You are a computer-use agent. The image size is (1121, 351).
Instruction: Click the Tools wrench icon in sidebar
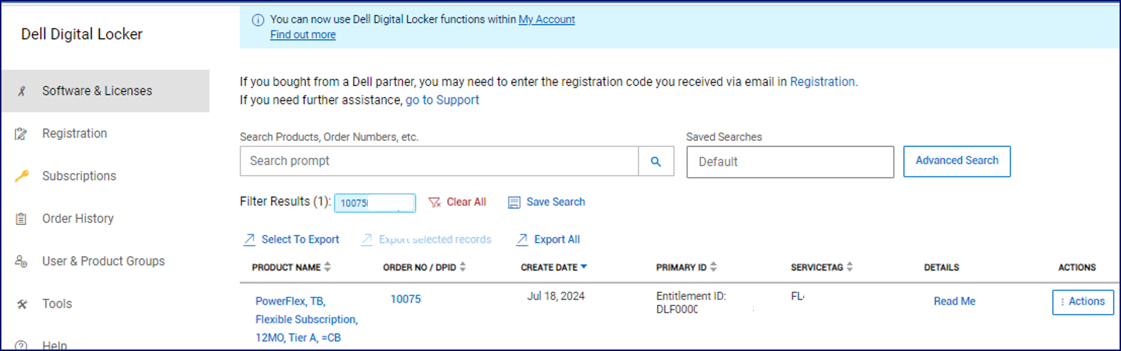point(21,304)
